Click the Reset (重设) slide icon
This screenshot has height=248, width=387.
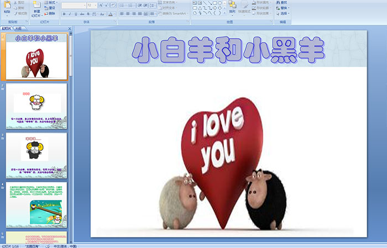46,8
